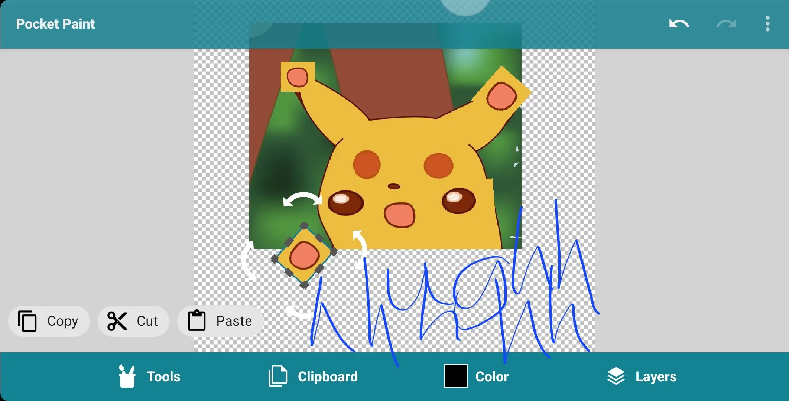This screenshot has width=789, height=401.
Task: Open the Tools panel
Action: 149,376
